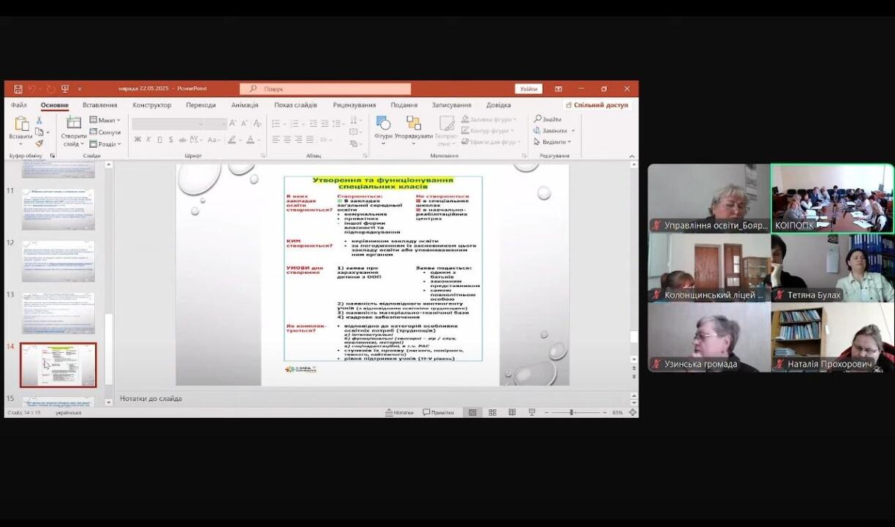
Task: Undo the last action in PowerPoint
Action: coord(31,89)
